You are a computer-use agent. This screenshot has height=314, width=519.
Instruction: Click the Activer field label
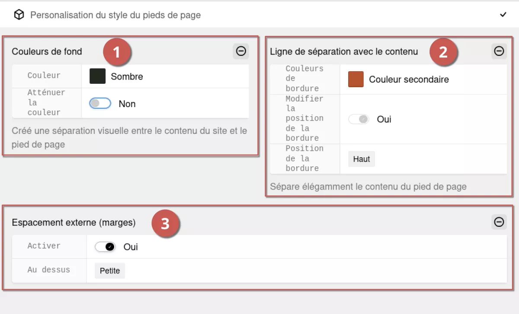pos(44,246)
